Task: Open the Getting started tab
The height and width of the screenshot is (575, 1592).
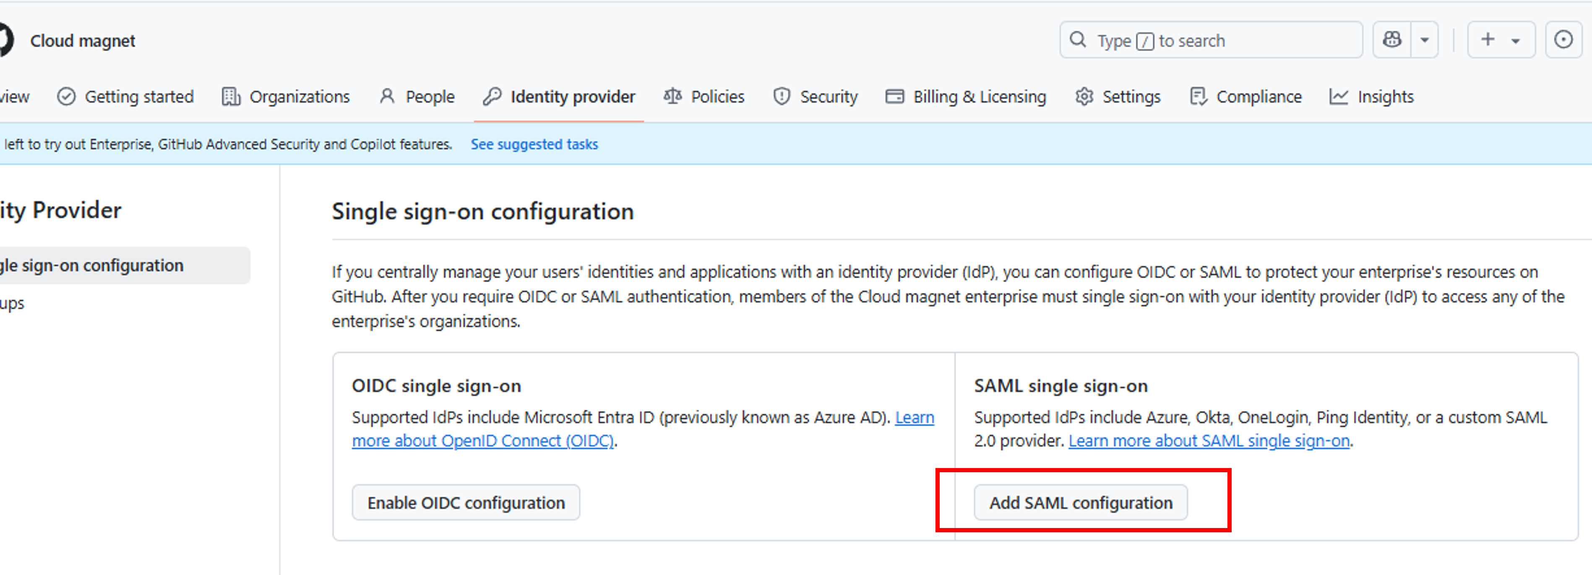Action: 125,97
